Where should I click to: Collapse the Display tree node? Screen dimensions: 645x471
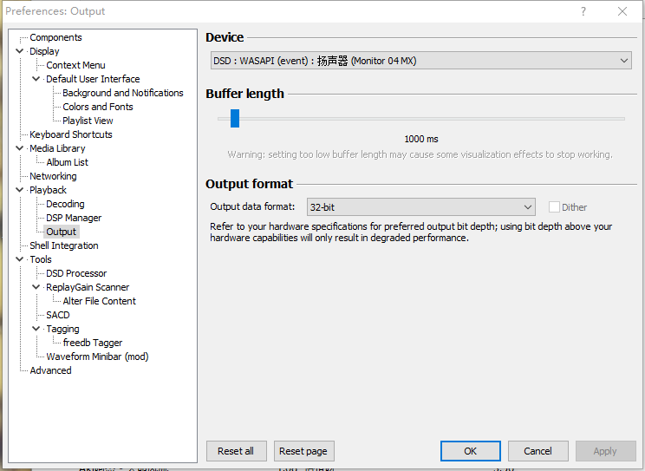(x=20, y=51)
